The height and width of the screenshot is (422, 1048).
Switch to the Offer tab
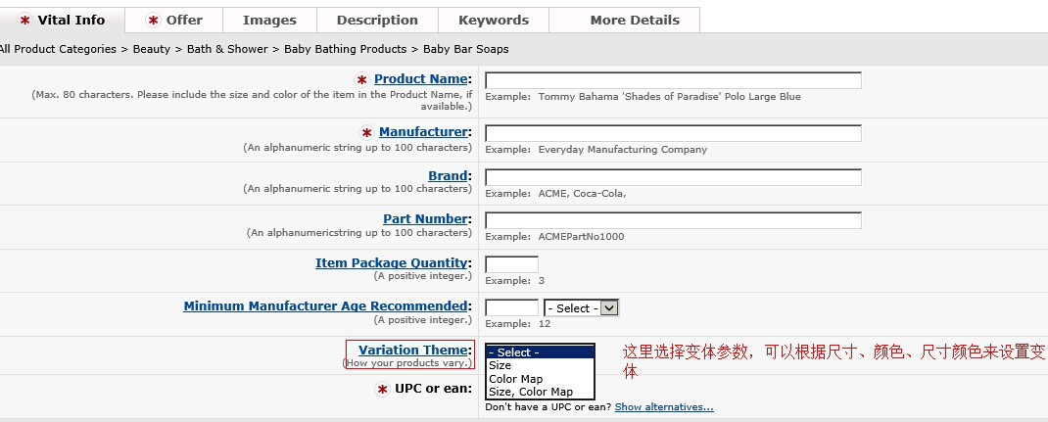[x=174, y=20]
